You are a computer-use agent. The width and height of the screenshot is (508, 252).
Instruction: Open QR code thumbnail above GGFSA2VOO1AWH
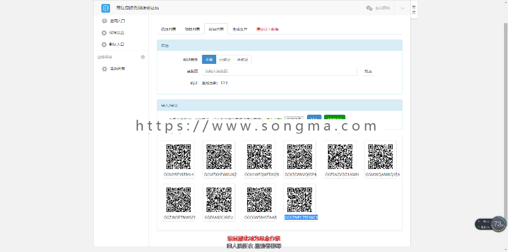pos(340,157)
